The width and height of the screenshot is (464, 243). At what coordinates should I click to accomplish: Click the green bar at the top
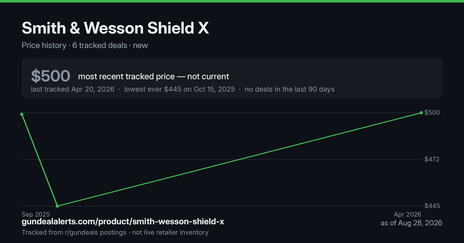(232, 1)
